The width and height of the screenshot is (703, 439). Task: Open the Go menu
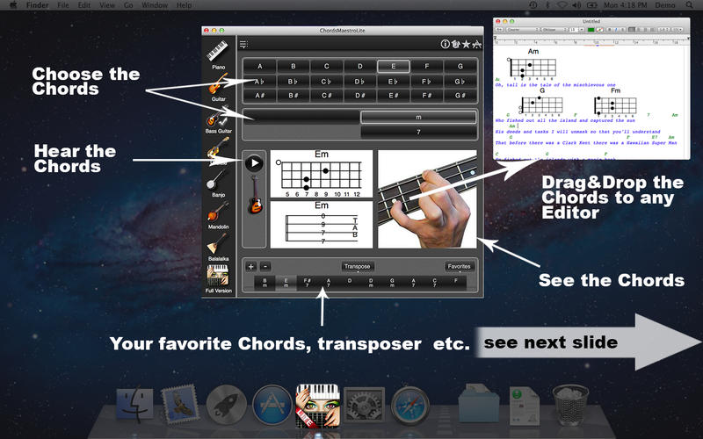pos(128,5)
